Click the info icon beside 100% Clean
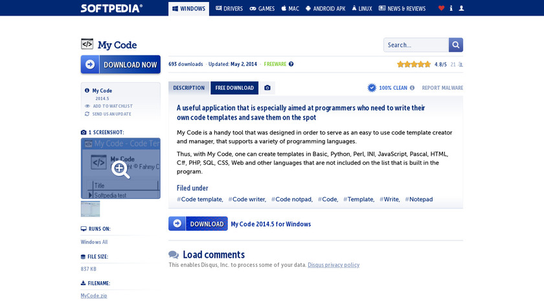Screen dimensions: 544x305 coord(412,88)
